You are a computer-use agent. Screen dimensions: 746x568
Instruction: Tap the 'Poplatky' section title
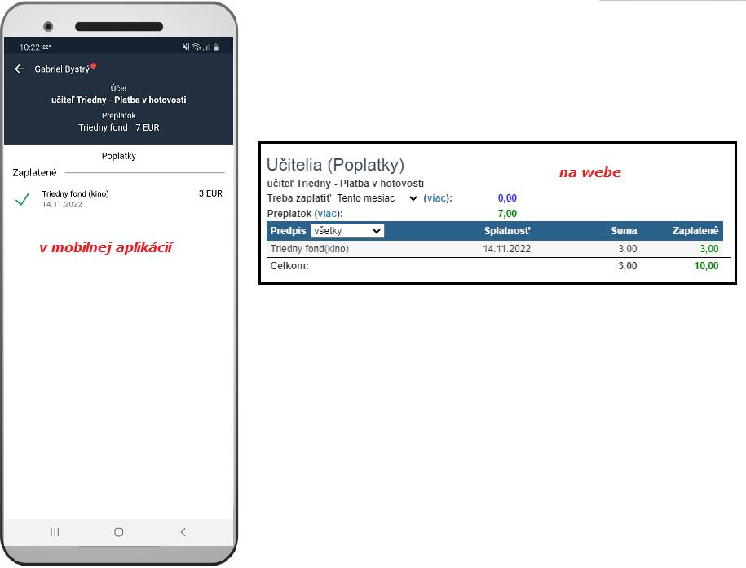119,156
